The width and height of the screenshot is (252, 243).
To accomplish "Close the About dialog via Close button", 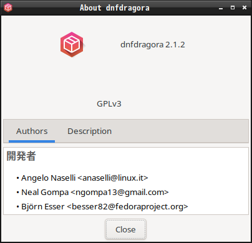I will pos(125,229).
